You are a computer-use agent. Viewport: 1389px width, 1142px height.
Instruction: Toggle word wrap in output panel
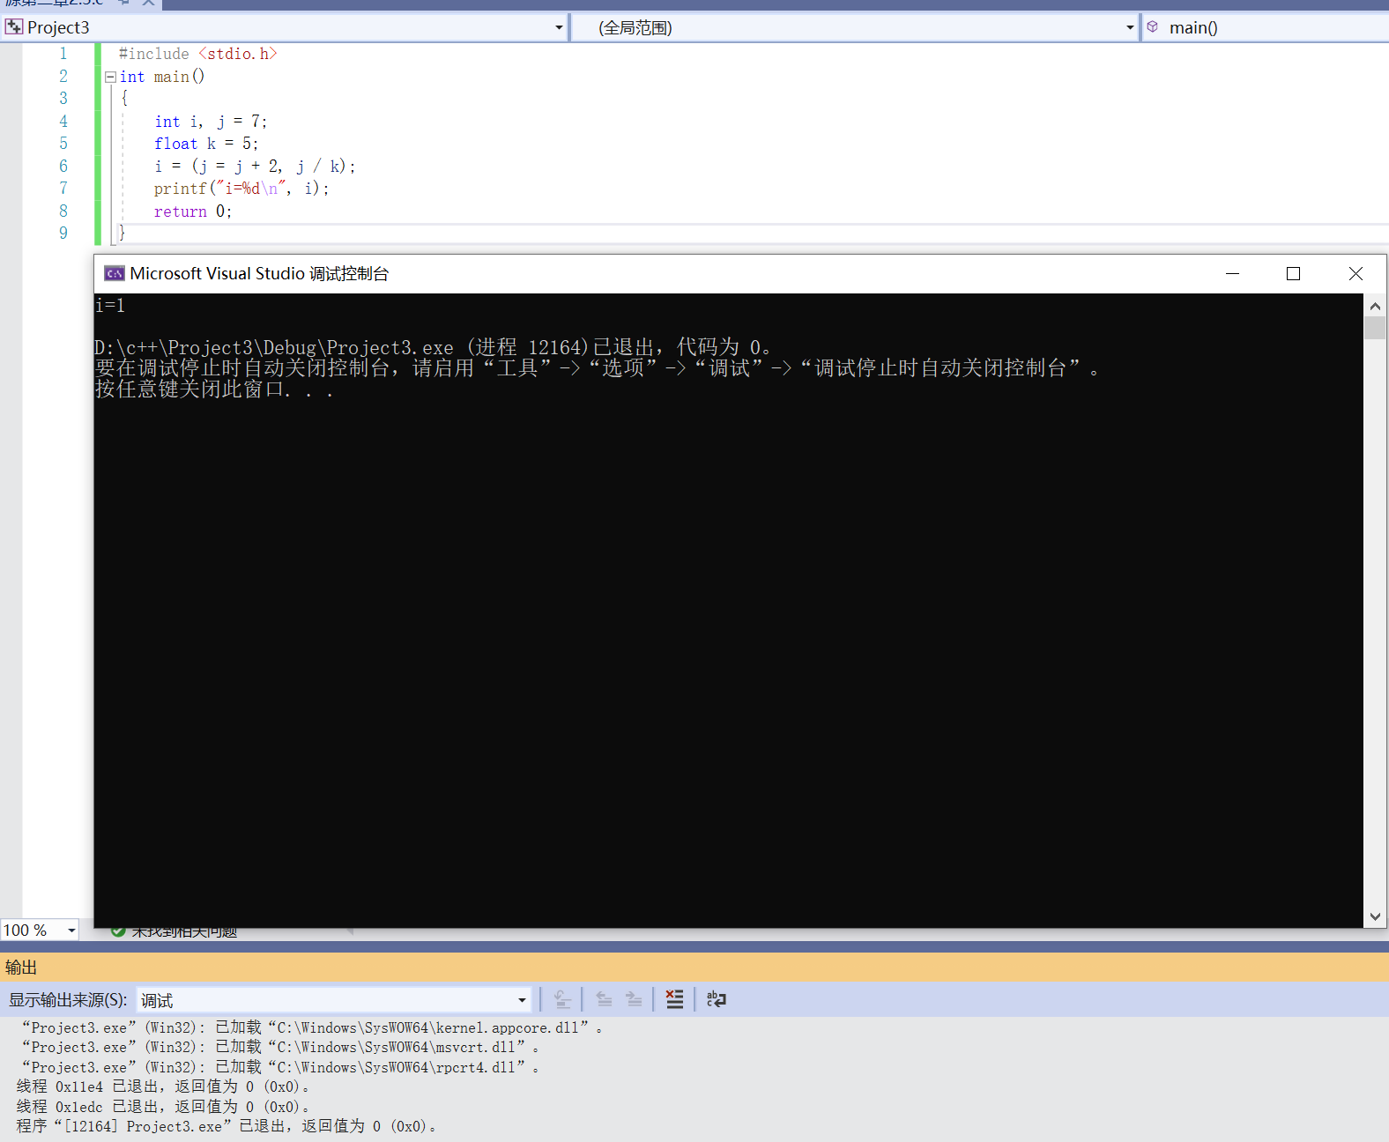pyautogui.click(x=716, y=999)
